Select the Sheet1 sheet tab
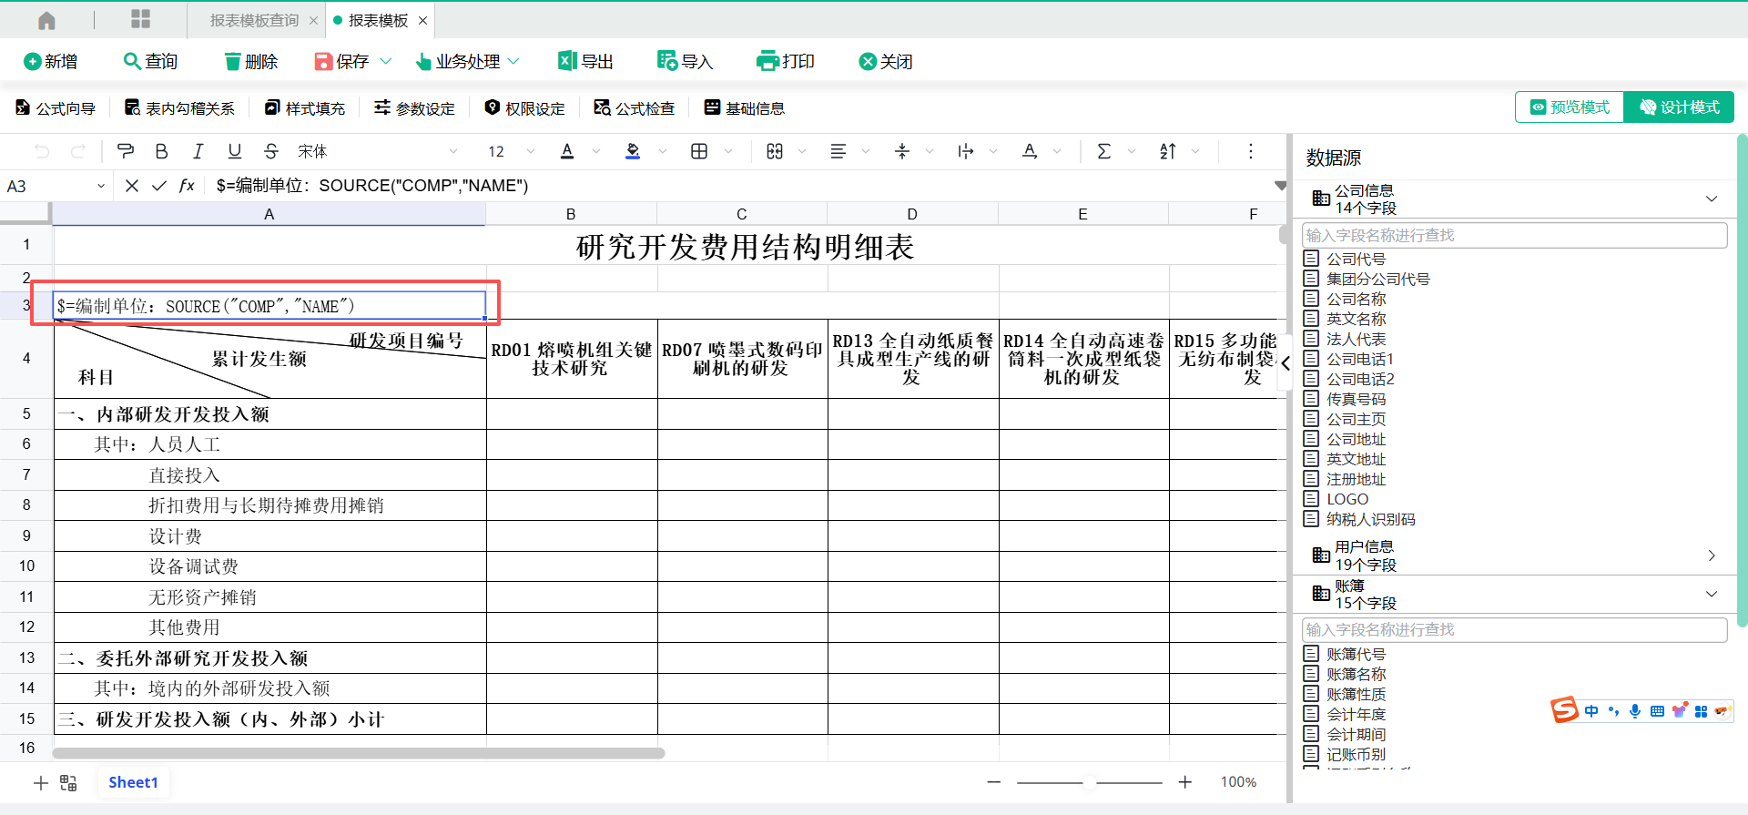1748x815 pixels. tap(133, 782)
